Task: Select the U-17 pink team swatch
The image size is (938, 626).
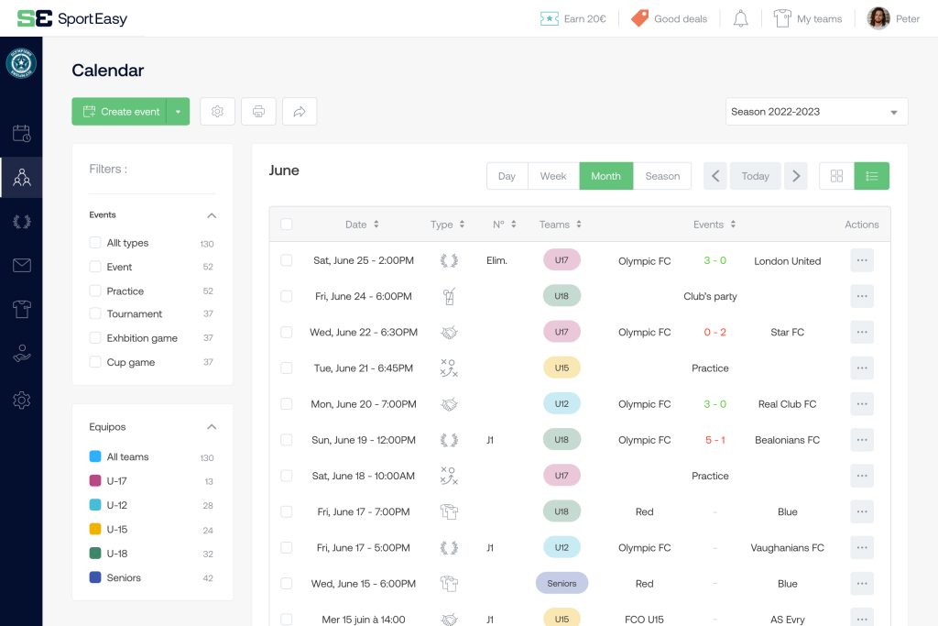Action: tap(95, 480)
